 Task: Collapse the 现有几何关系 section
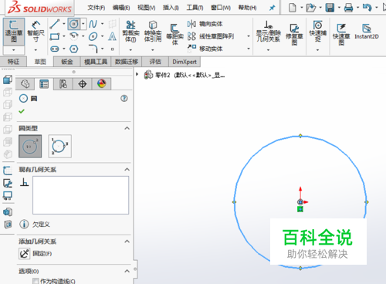(127, 169)
